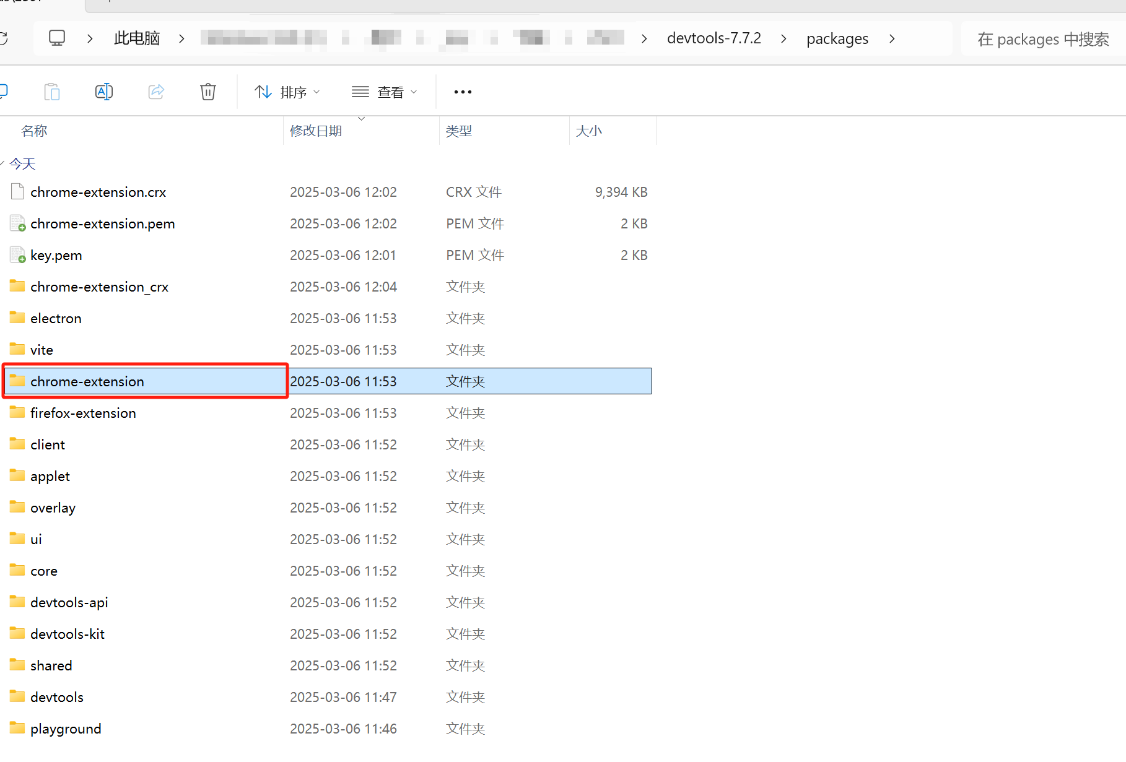Click folder icon of devtools-api
The width and height of the screenshot is (1126, 762).
17,601
